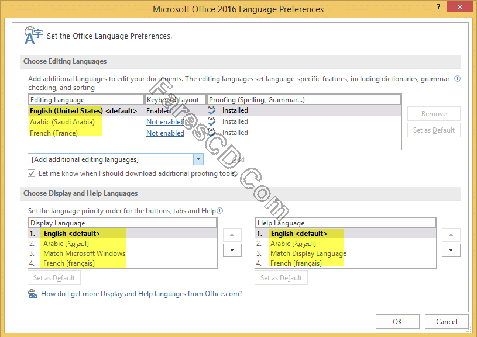Viewport: 477px width, 337px height.
Task: Click 'Enabled' keyboard layout status for English
Action: (x=159, y=111)
